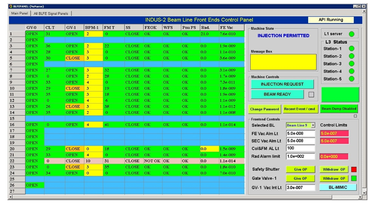Click the horizontal scrollbar at bottom

click(x=185, y=197)
